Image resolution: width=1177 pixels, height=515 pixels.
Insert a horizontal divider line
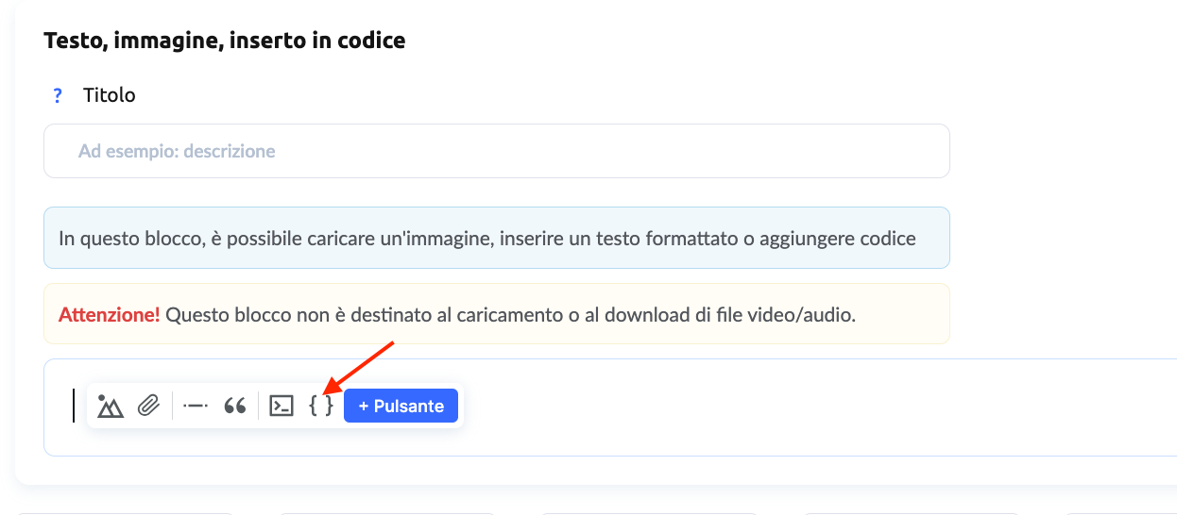tap(196, 407)
